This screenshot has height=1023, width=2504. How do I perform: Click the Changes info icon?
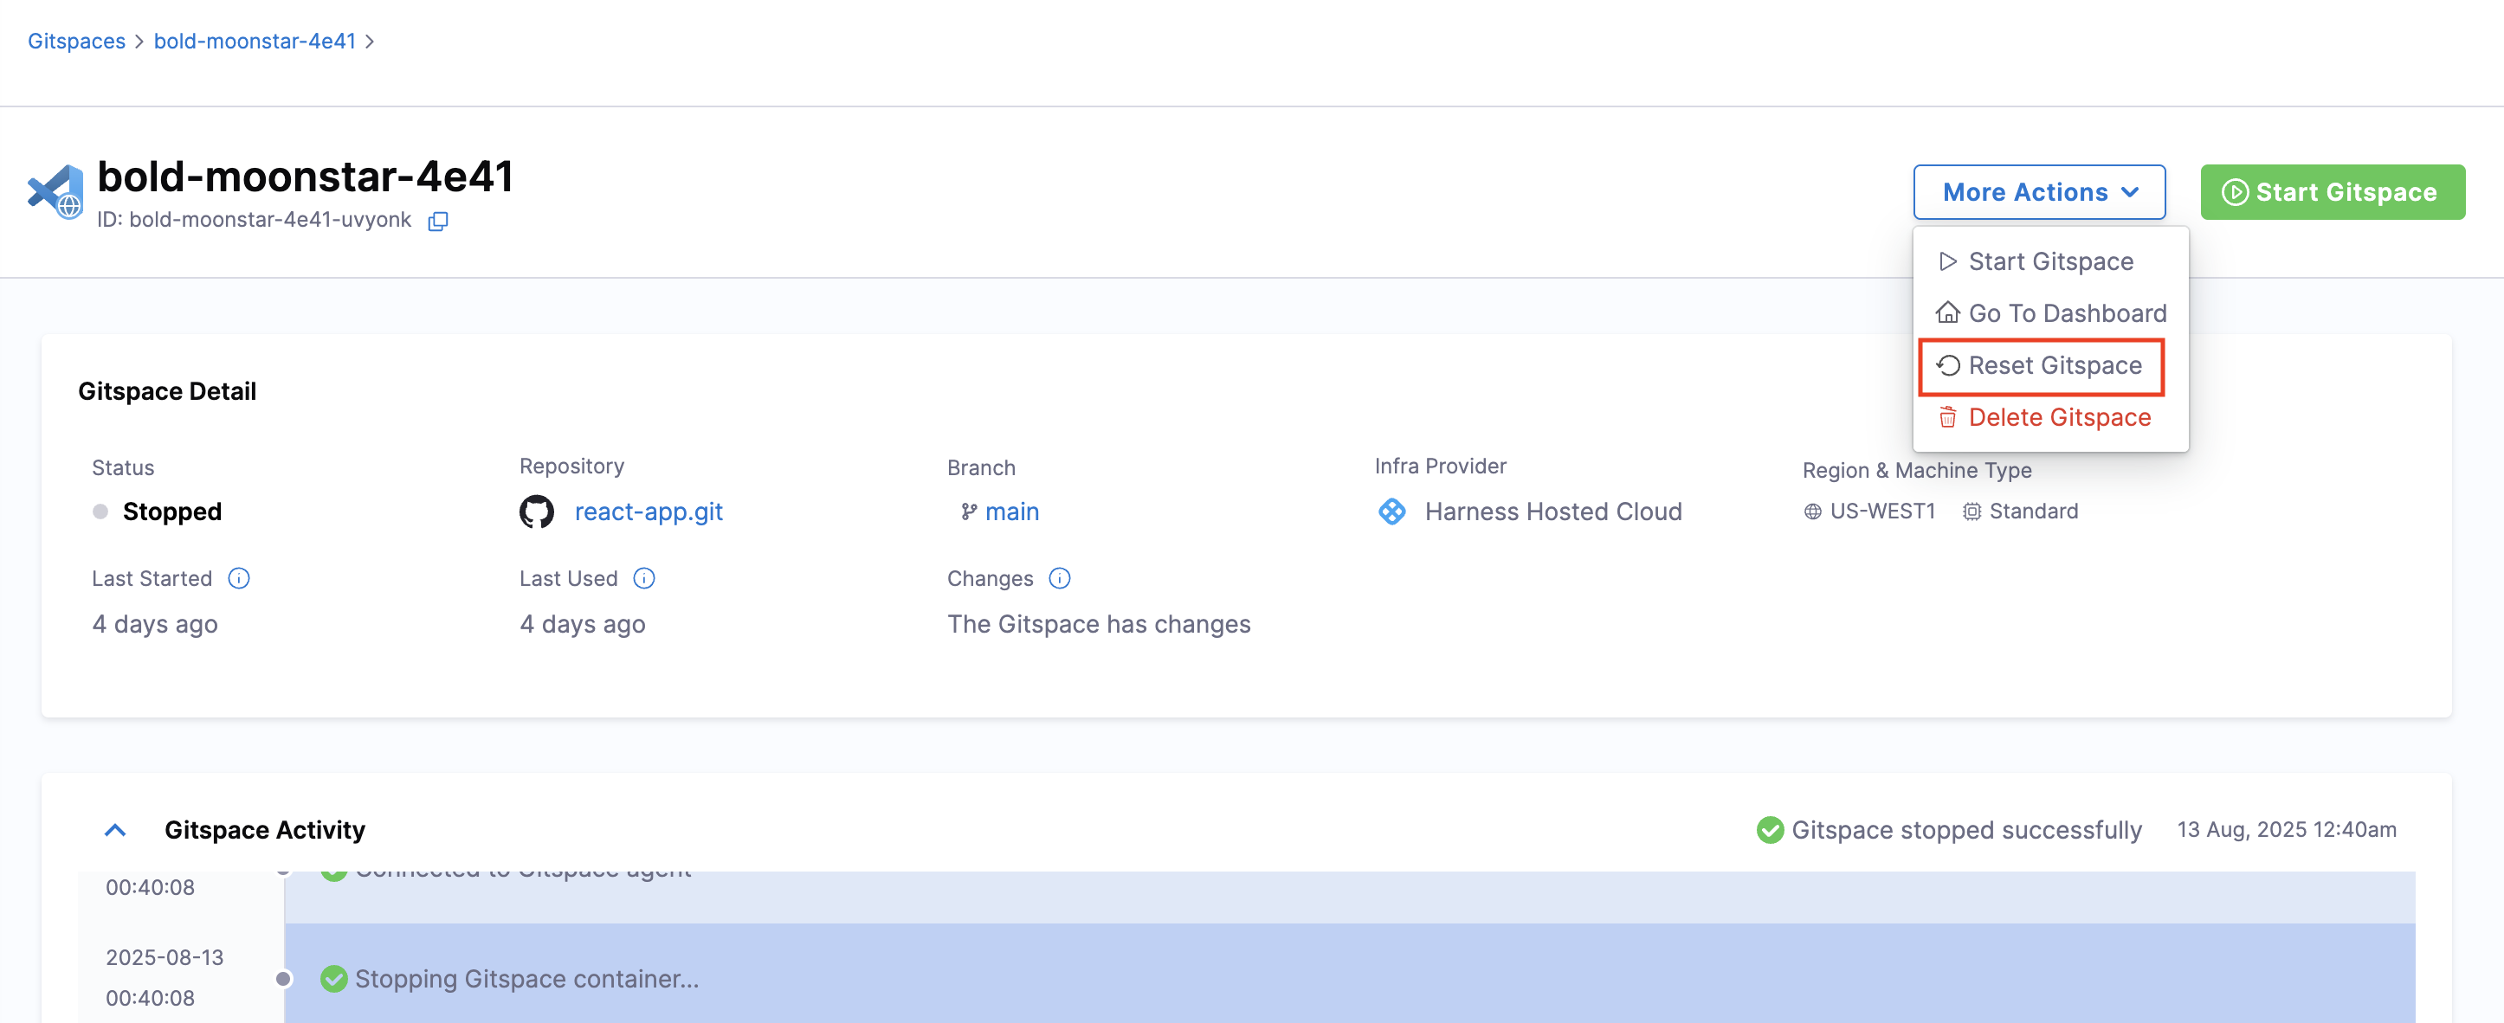tap(1060, 579)
